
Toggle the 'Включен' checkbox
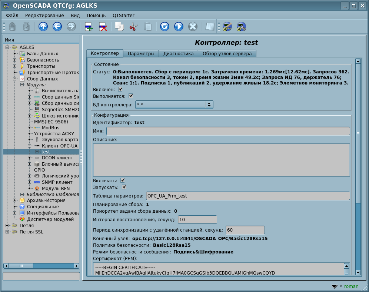coord(120,89)
